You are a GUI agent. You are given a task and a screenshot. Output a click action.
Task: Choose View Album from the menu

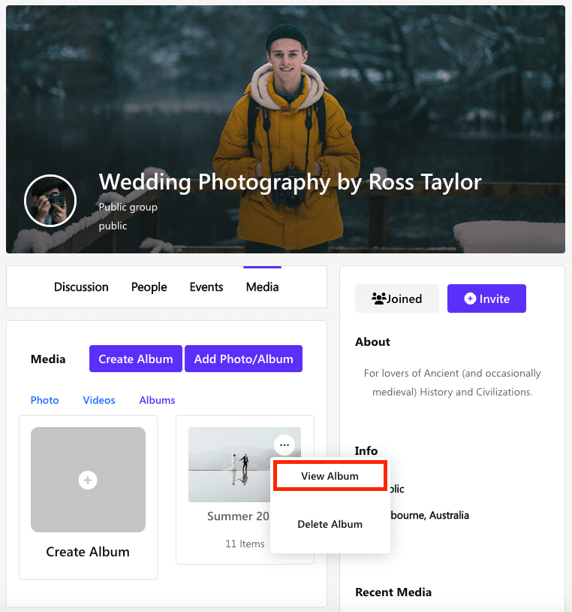pos(330,476)
